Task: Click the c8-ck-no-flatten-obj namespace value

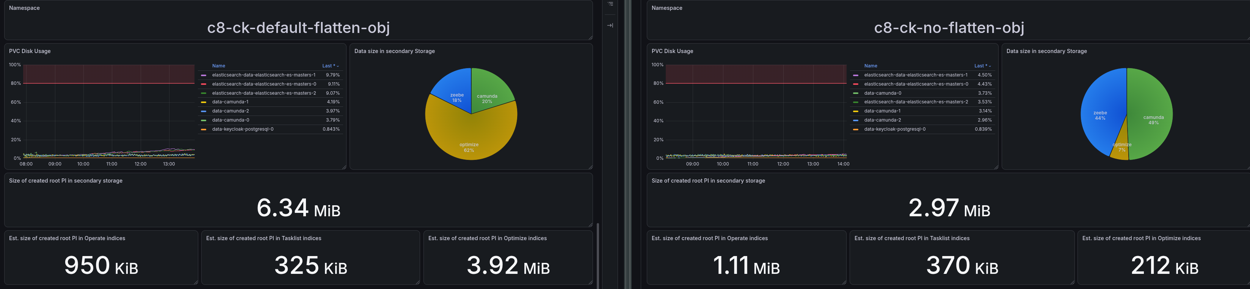Action: click(x=949, y=28)
